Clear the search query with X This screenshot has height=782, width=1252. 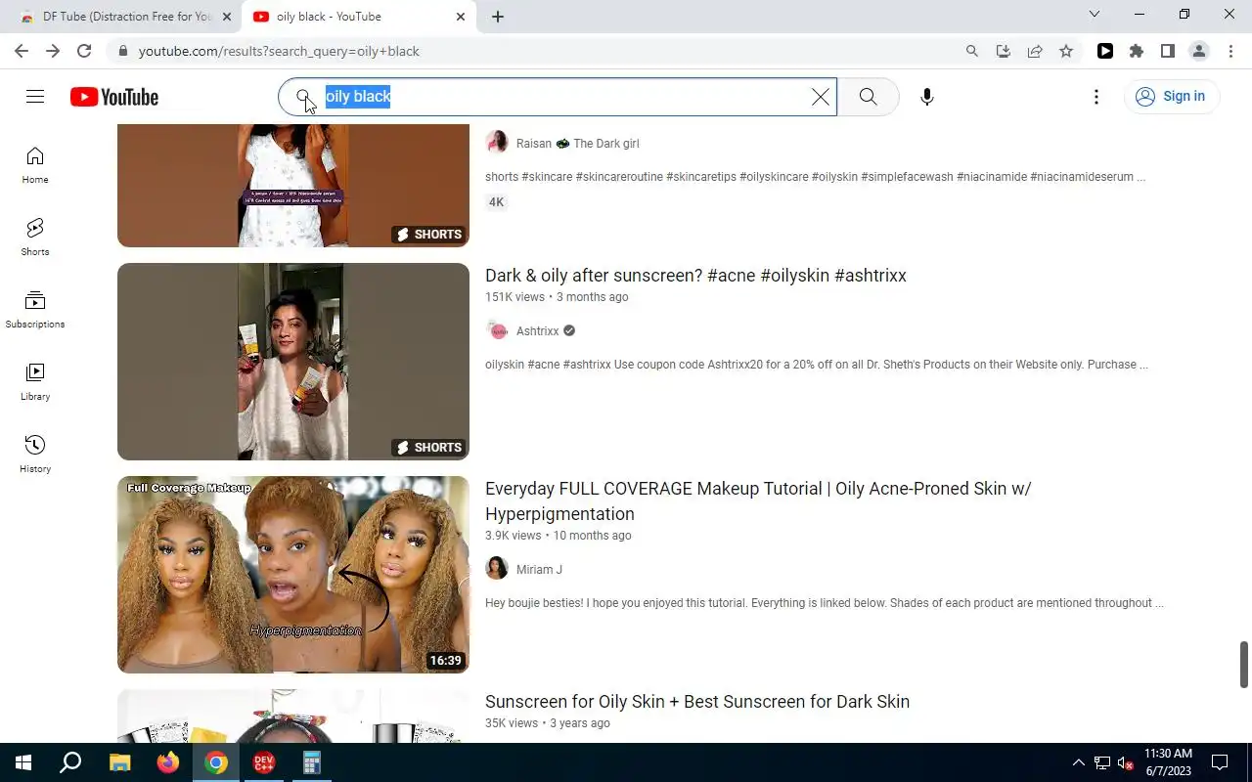tap(821, 97)
